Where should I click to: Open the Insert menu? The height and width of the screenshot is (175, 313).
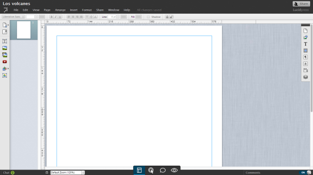point(74,10)
